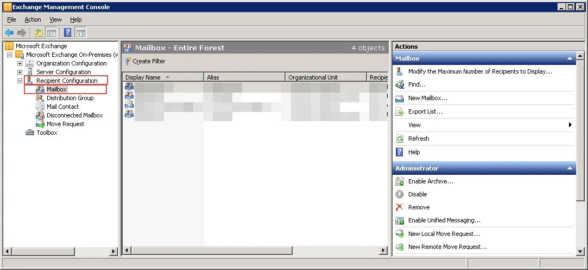Sort by Organizational Unit column header

[326, 77]
